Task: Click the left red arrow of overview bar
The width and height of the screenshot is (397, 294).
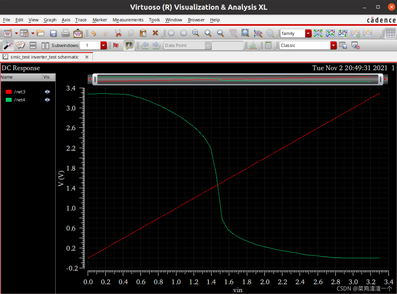Action: tap(90, 79)
